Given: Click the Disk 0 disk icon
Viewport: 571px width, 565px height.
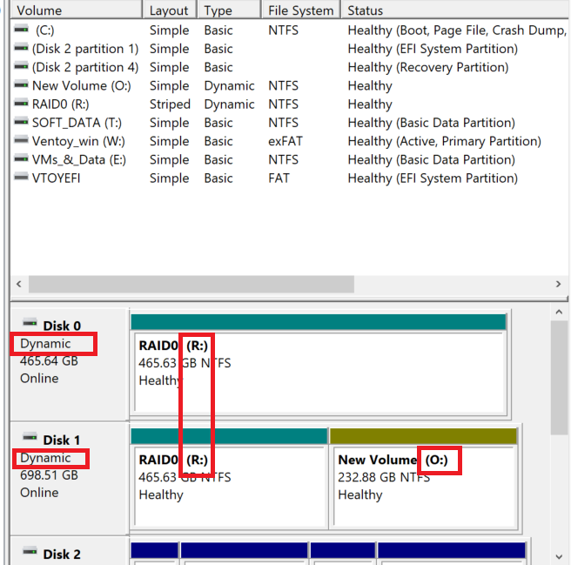Looking at the screenshot, I should [30, 323].
